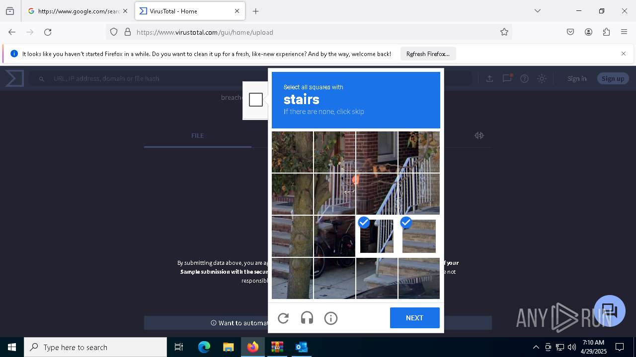Screen dimensions: 636x357
Task: Click the NEXT captcha button
Action: tap(415, 318)
